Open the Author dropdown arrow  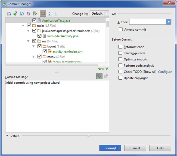pos(169,22)
